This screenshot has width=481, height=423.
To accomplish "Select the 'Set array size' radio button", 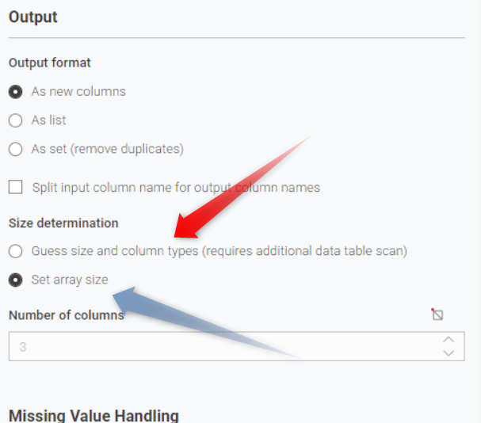I will click(x=15, y=280).
